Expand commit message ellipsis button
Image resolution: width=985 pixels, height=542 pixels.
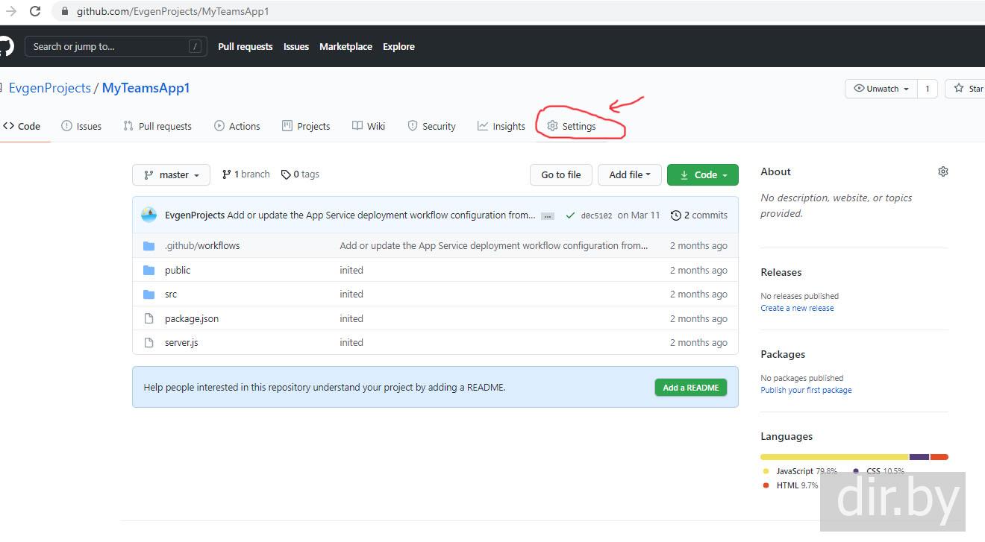[548, 216]
